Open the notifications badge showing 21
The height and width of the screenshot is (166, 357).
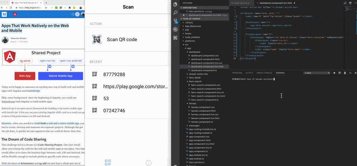point(77,14)
